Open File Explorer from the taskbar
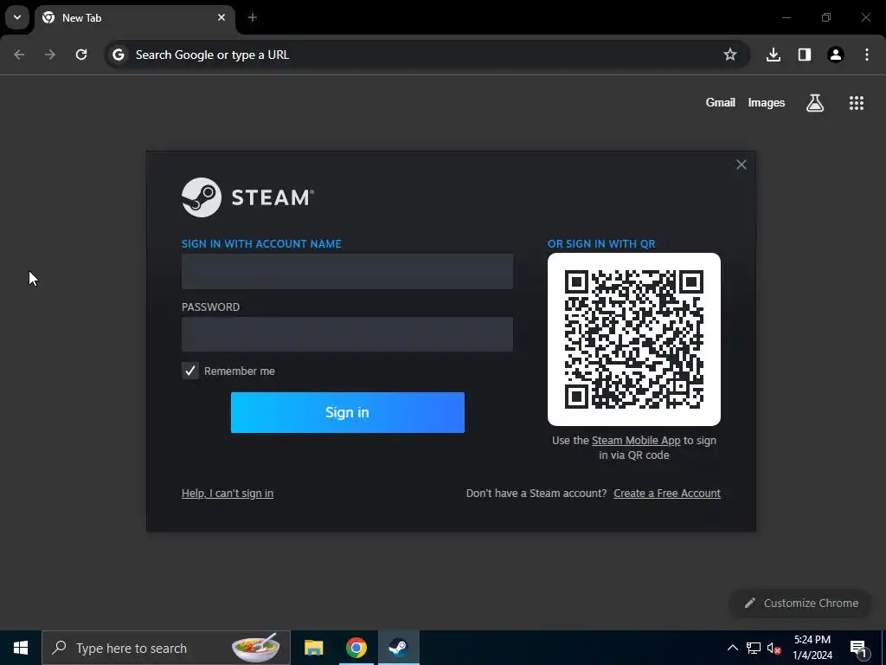886x665 pixels. 313,648
